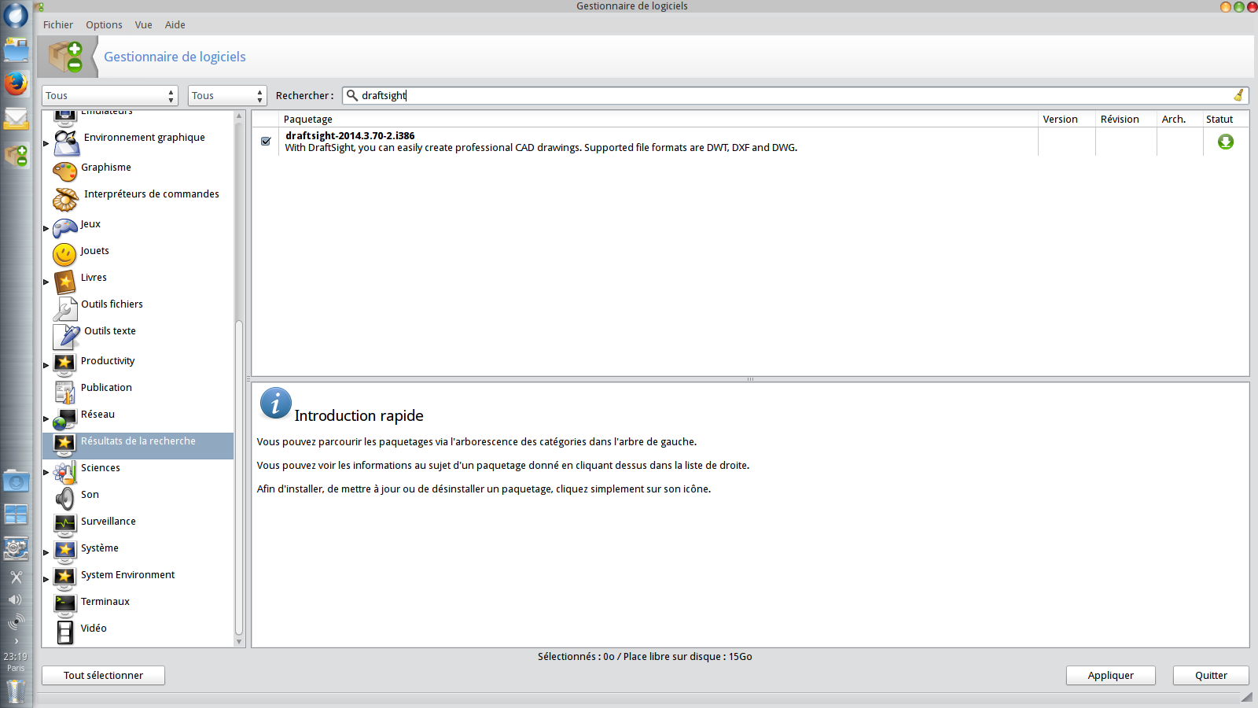Launch Firefox from the side panel
The image size is (1258, 708).
(16, 83)
